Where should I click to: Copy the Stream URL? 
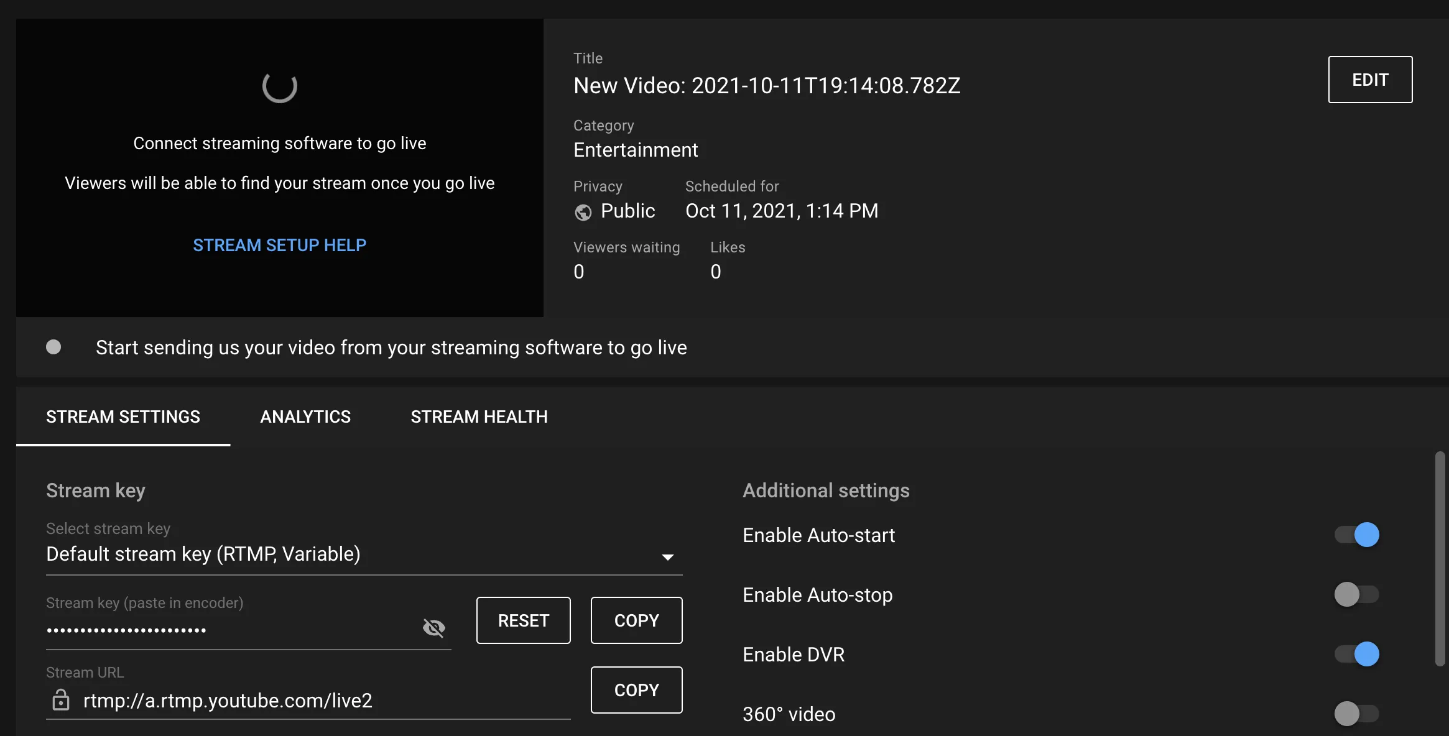click(x=636, y=690)
